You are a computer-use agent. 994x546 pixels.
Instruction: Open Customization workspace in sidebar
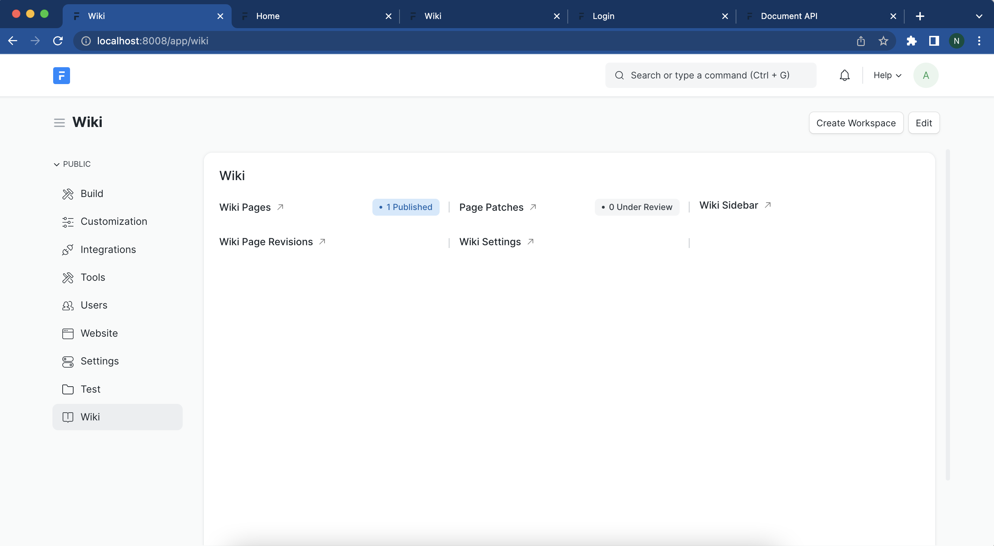point(113,221)
